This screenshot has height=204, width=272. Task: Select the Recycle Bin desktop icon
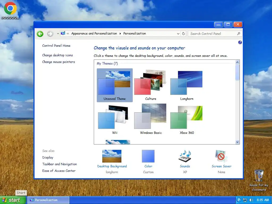(x=259, y=180)
